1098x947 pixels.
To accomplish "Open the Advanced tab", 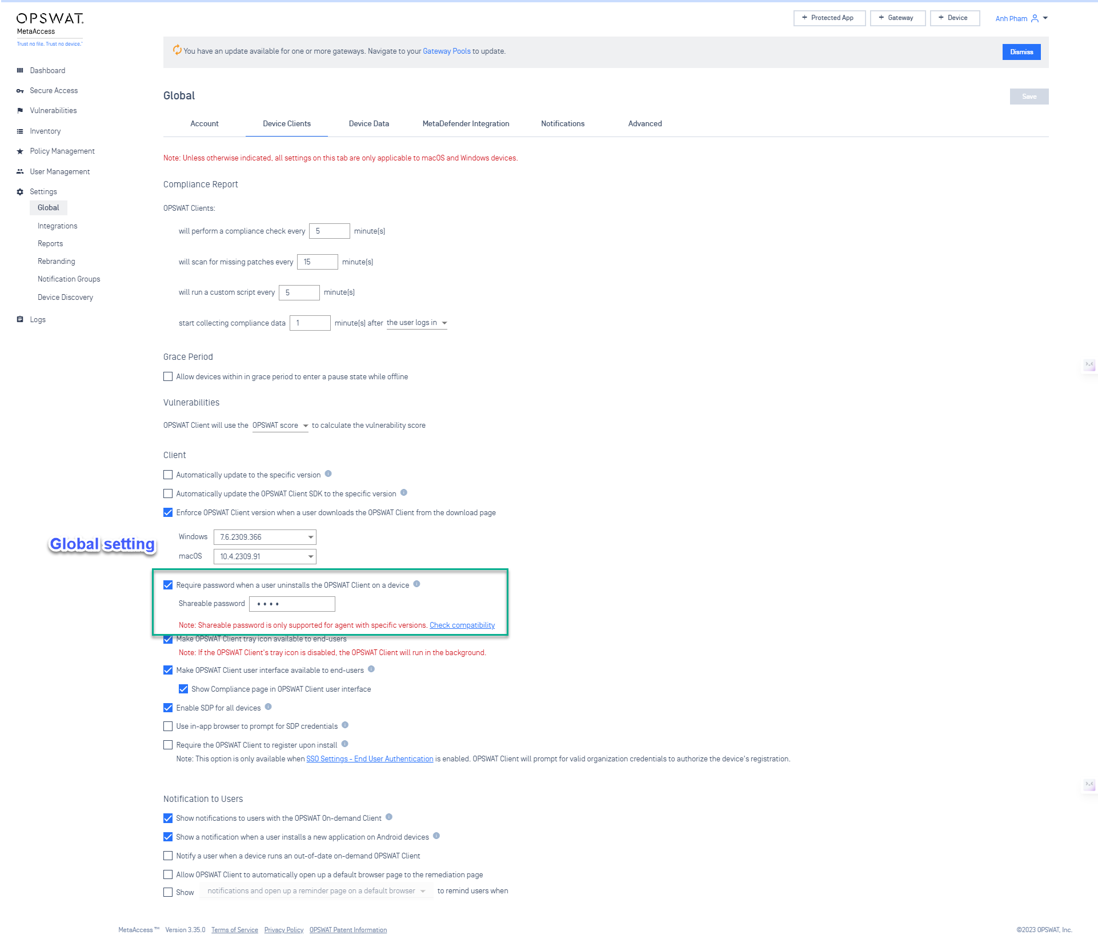I will (645, 124).
